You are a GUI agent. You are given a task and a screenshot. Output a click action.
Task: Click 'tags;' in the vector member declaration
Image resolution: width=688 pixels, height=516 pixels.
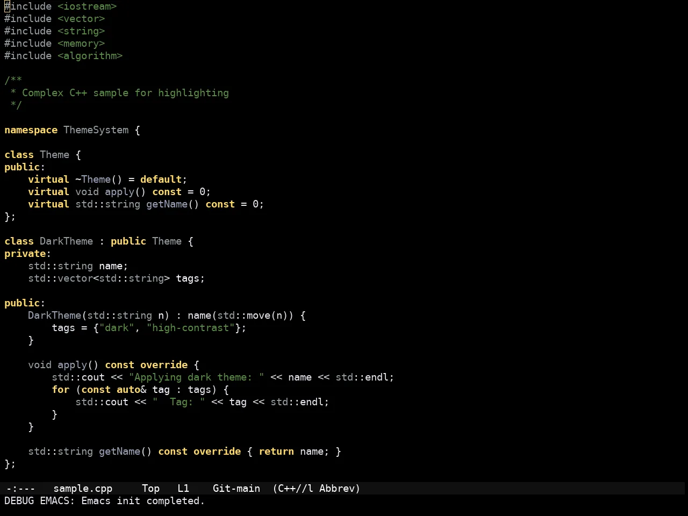pos(190,278)
